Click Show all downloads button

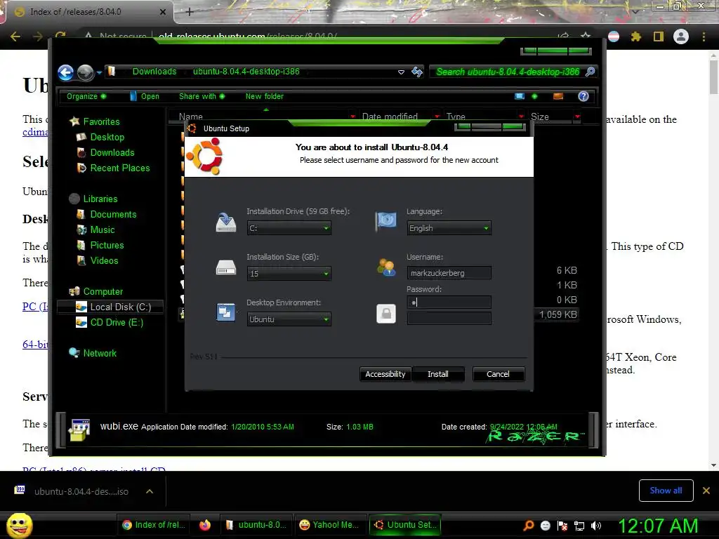tap(666, 491)
